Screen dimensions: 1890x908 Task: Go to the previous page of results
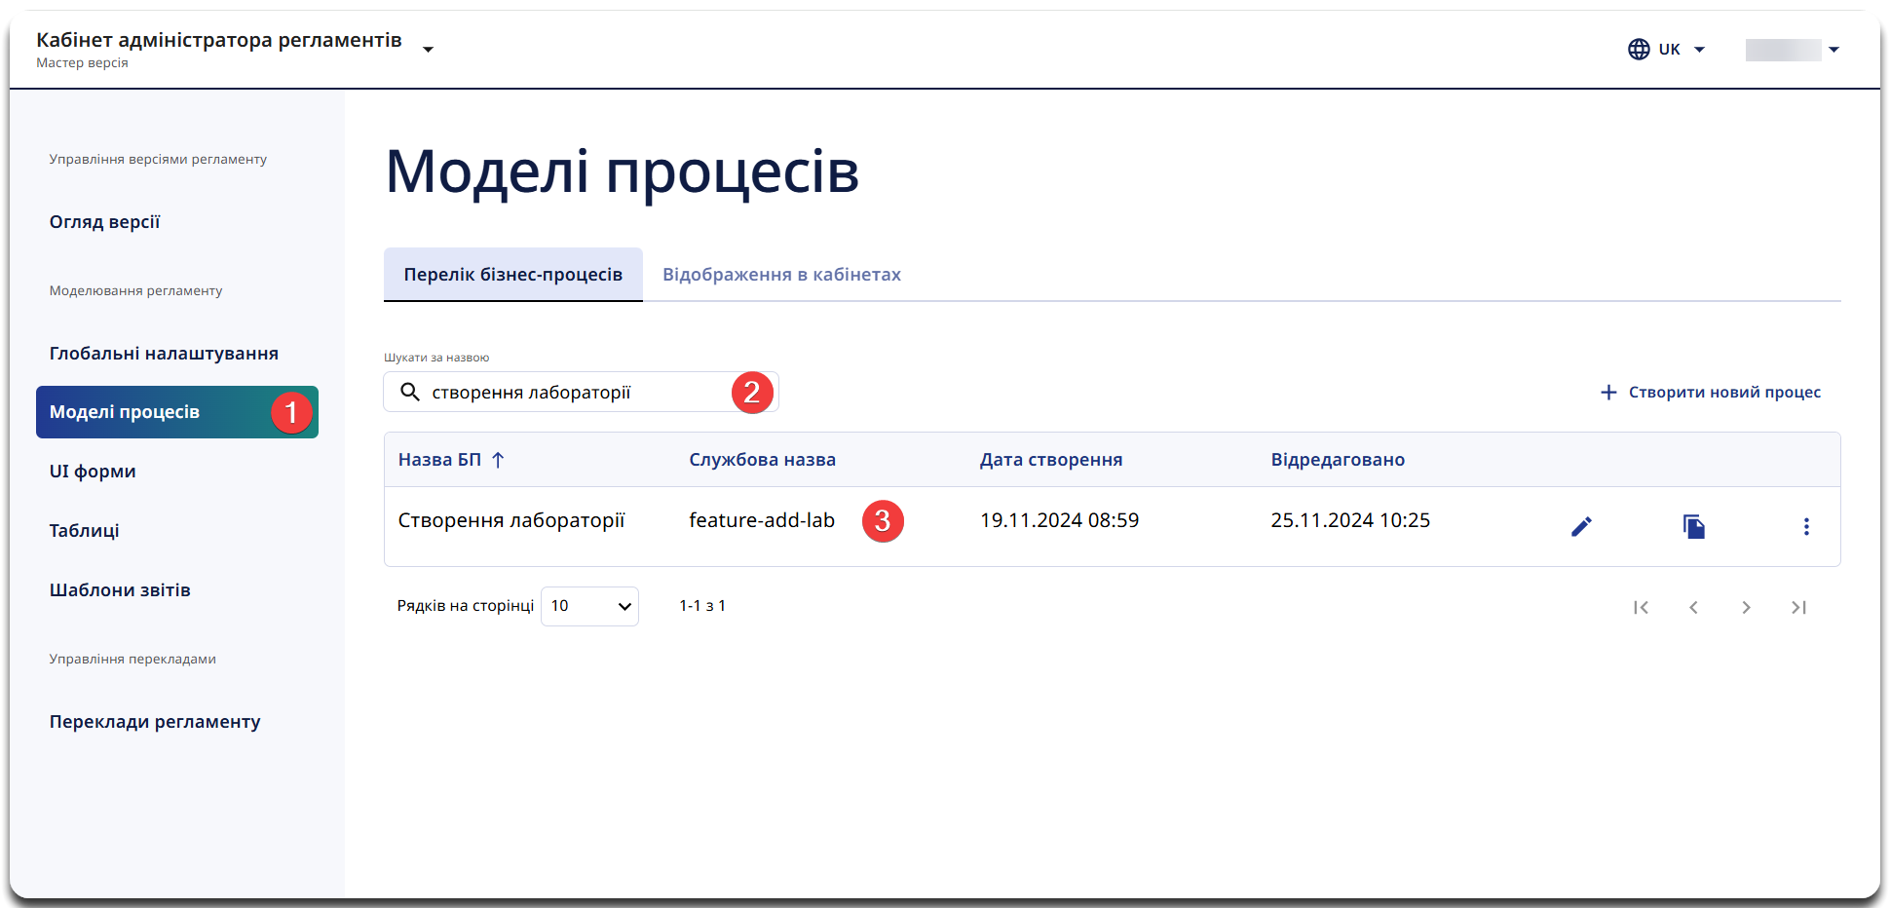(x=1693, y=607)
